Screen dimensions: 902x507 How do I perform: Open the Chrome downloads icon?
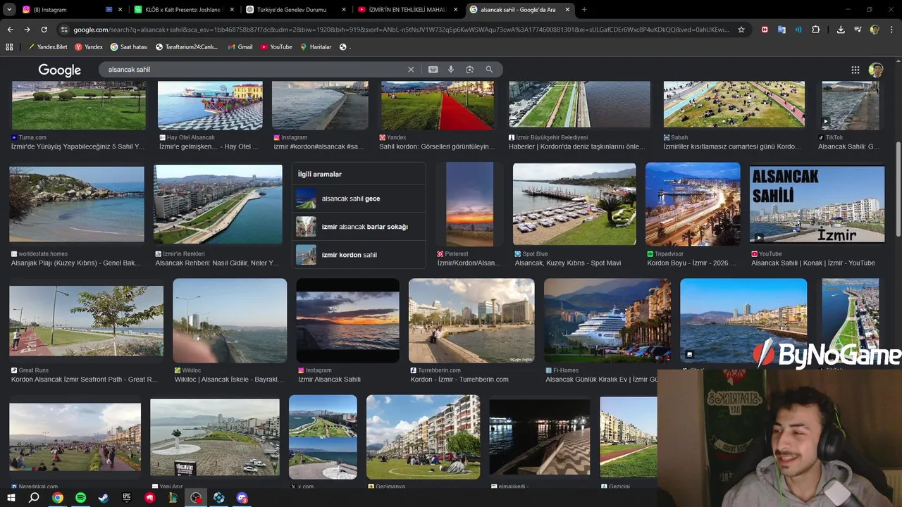click(841, 30)
